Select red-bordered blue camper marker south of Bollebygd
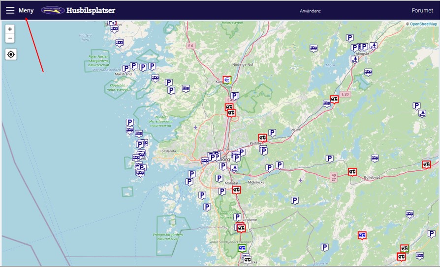This screenshot has height=267, width=440. (x=362, y=235)
